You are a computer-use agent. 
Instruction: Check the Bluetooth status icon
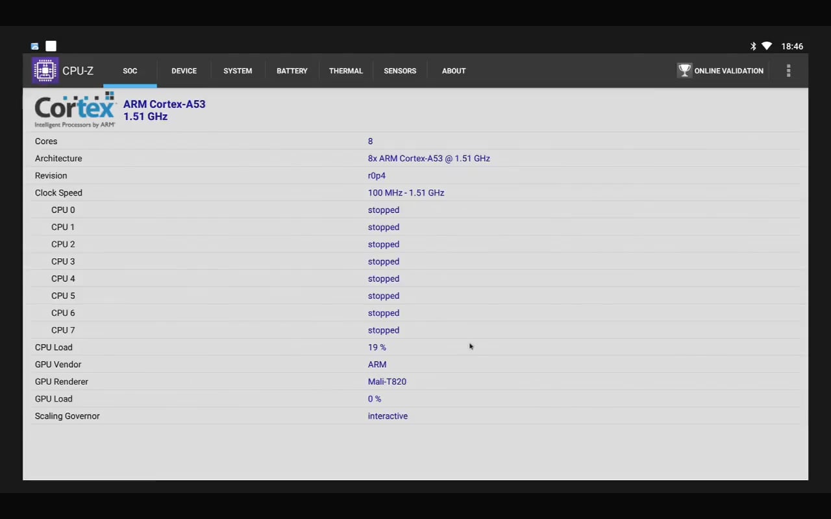point(753,46)
